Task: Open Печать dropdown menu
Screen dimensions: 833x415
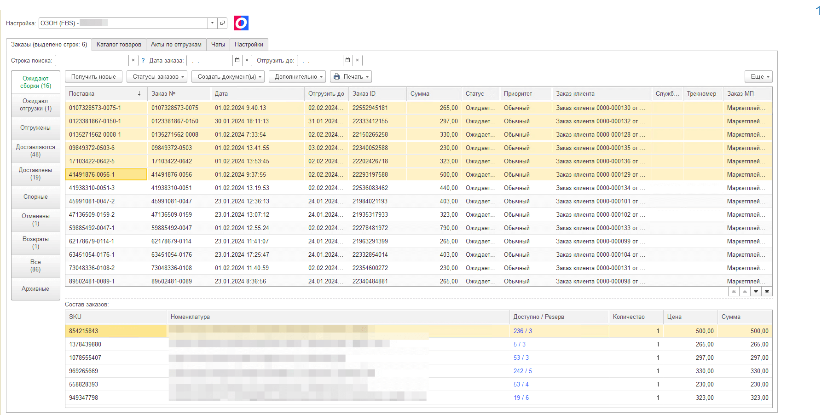Action: 351,77
